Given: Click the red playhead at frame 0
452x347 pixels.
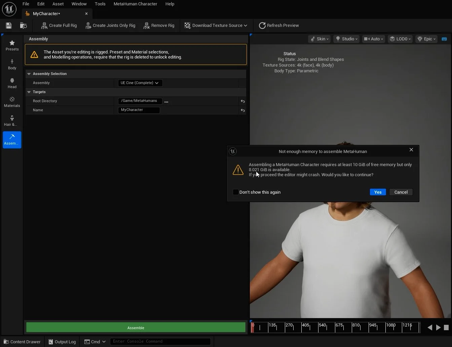Looking at the screenshot, I should [253, 327].
